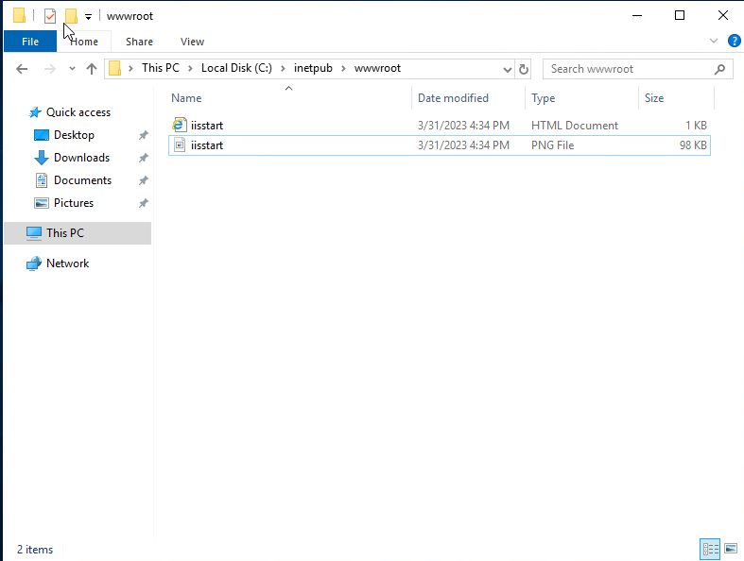744x561 pixels.
Task: Click the wwwroot breadcrumb segment
Action: [377, 68]
